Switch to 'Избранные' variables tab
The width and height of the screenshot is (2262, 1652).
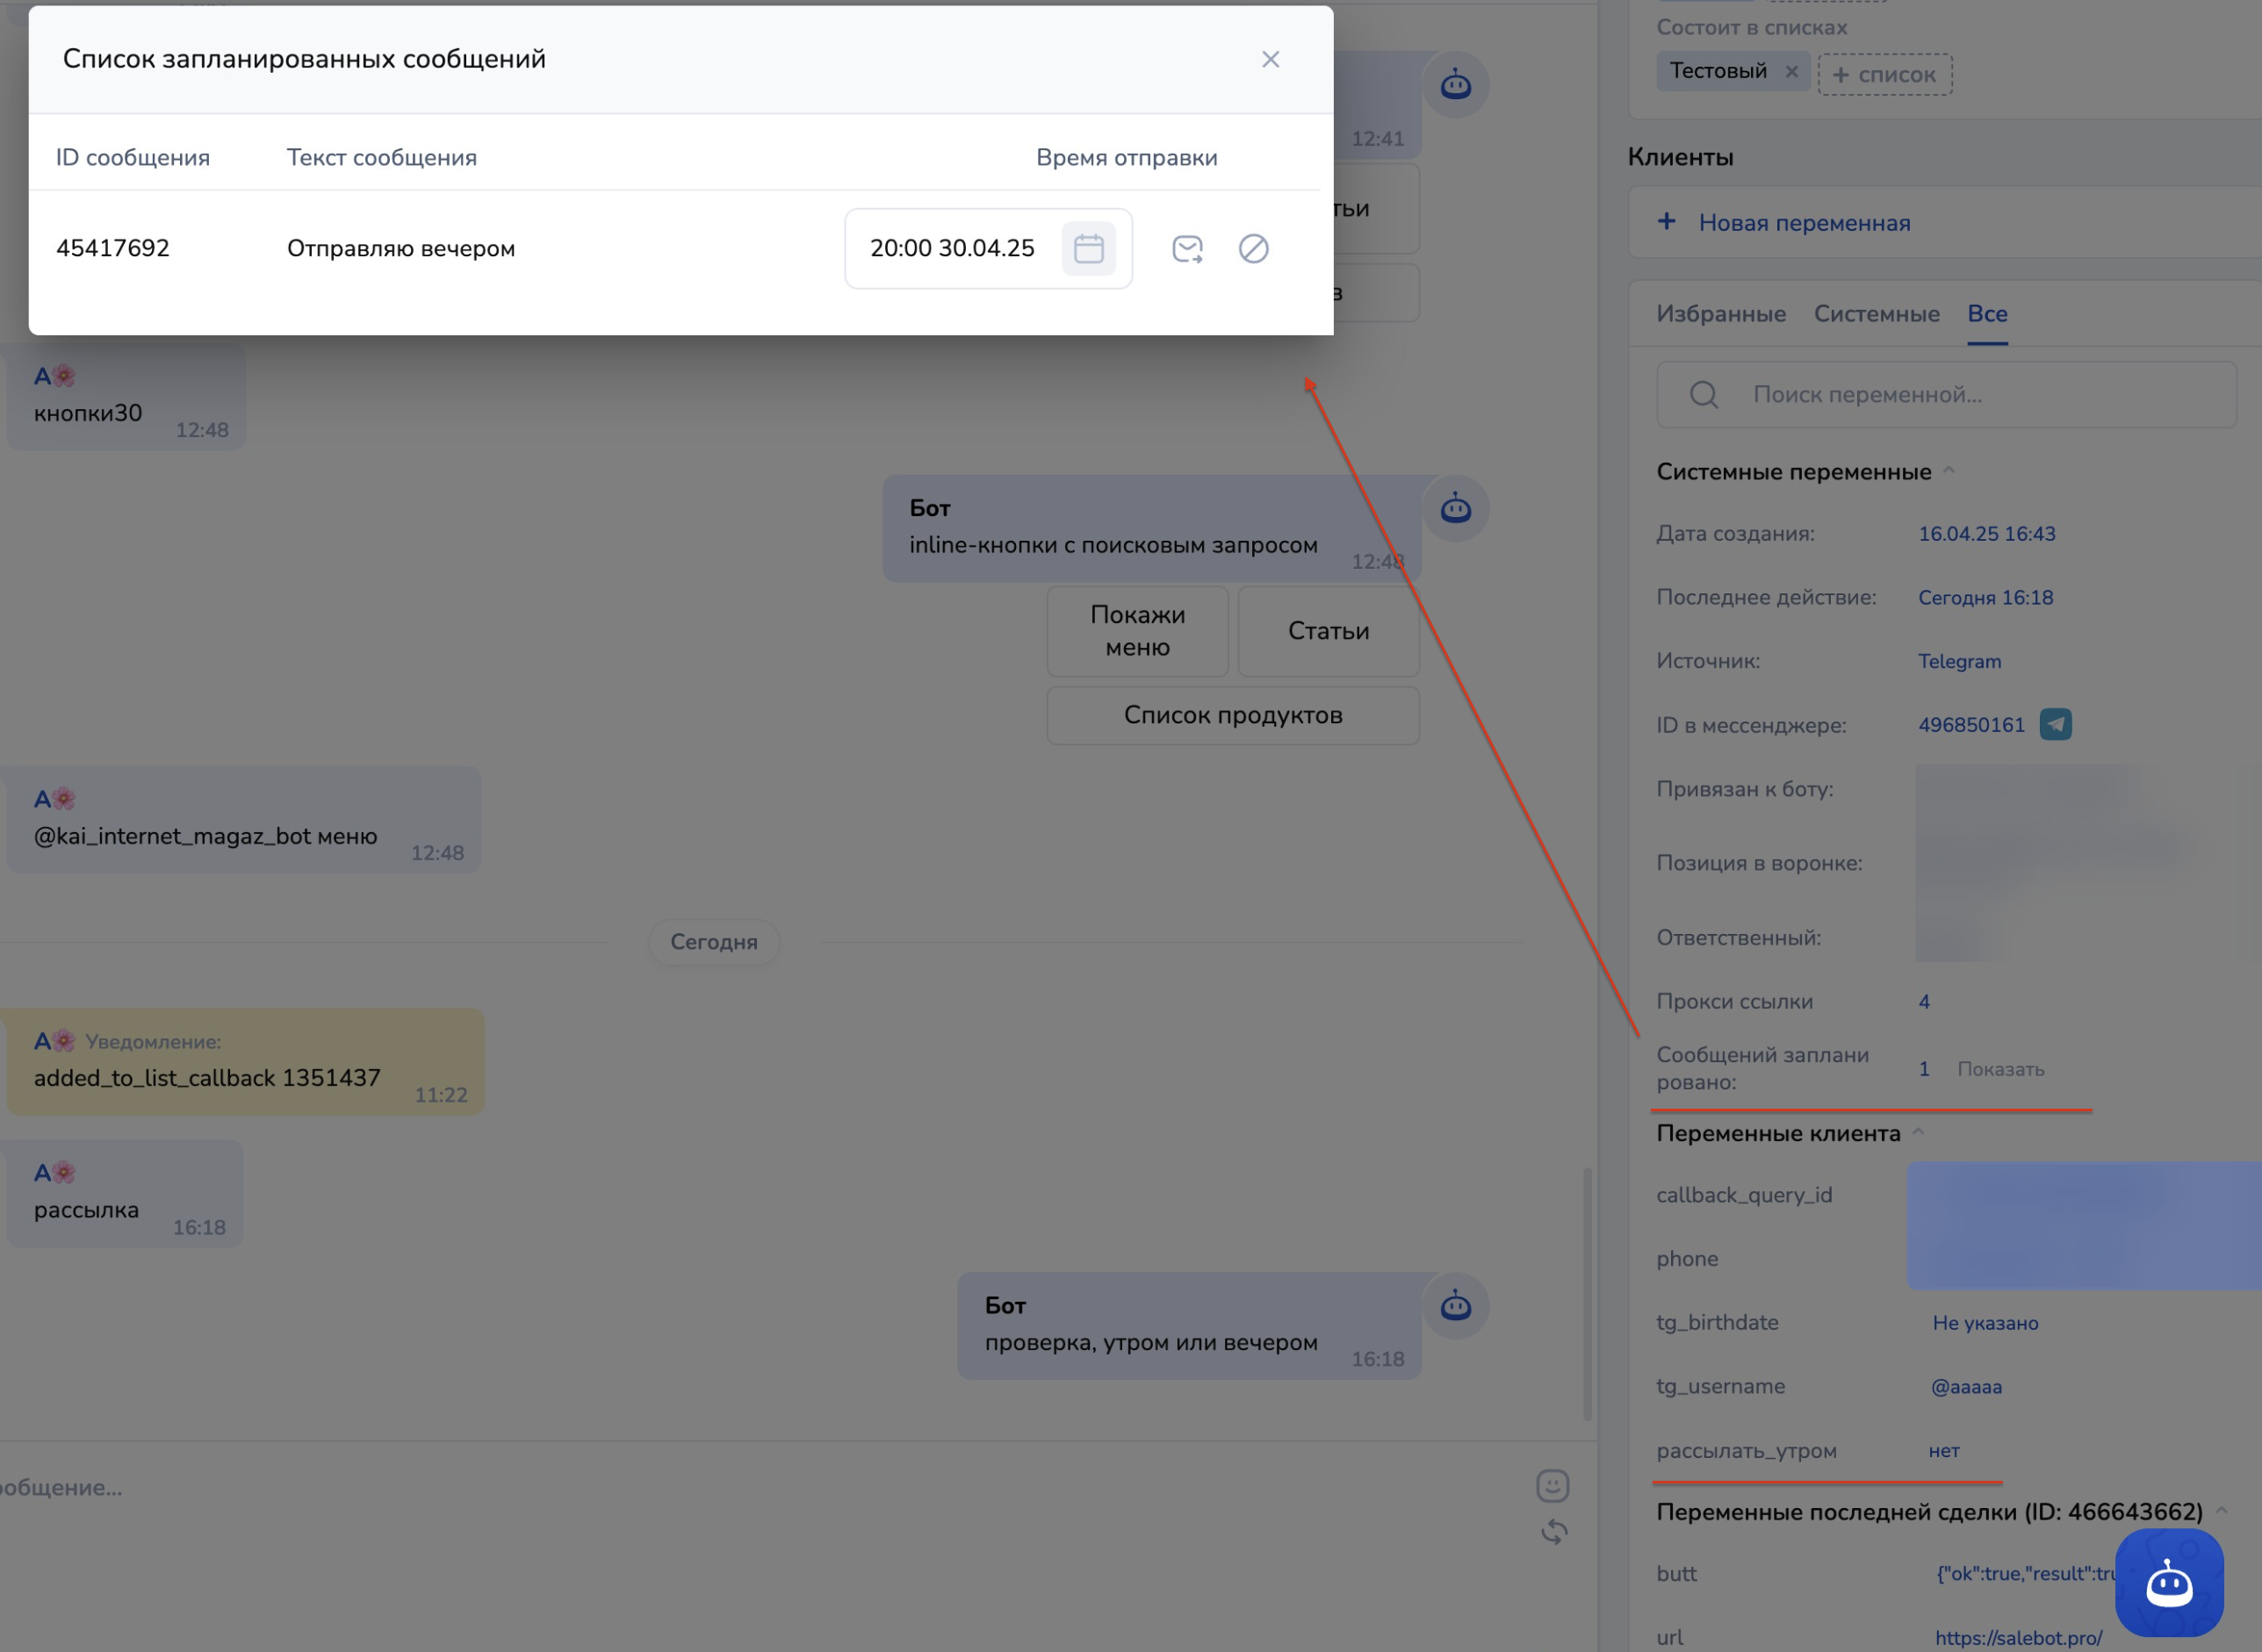(x=1719, y=314)
